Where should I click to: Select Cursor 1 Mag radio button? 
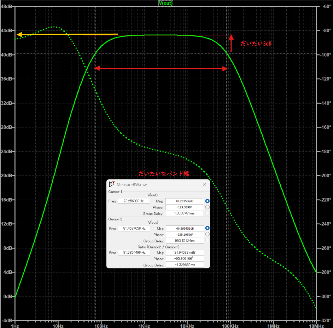pos(207,201)
